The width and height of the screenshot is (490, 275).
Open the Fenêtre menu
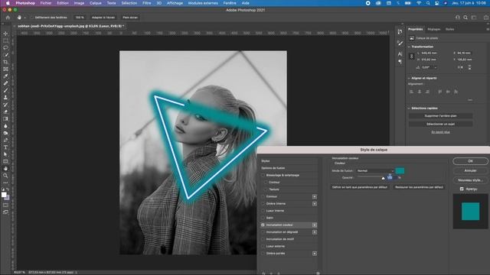(230, 3)
